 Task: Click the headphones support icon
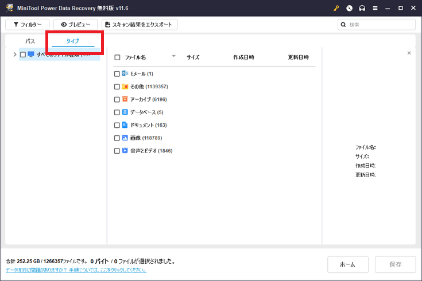coord(362,9)
